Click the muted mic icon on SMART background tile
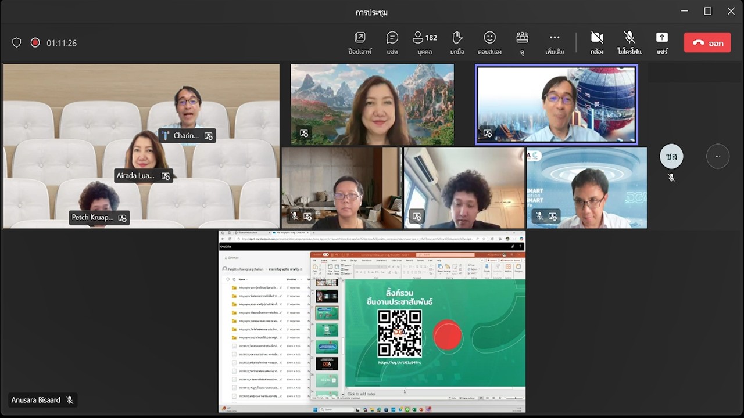Image resolution: width=744 pixels, height=418 pixels. click(540, 217)
